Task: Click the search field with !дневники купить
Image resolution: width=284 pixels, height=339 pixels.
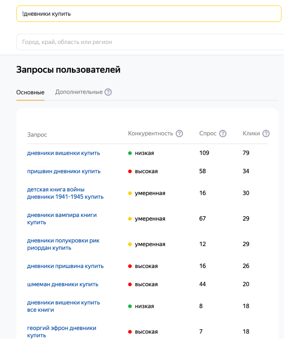Action: 148,14
